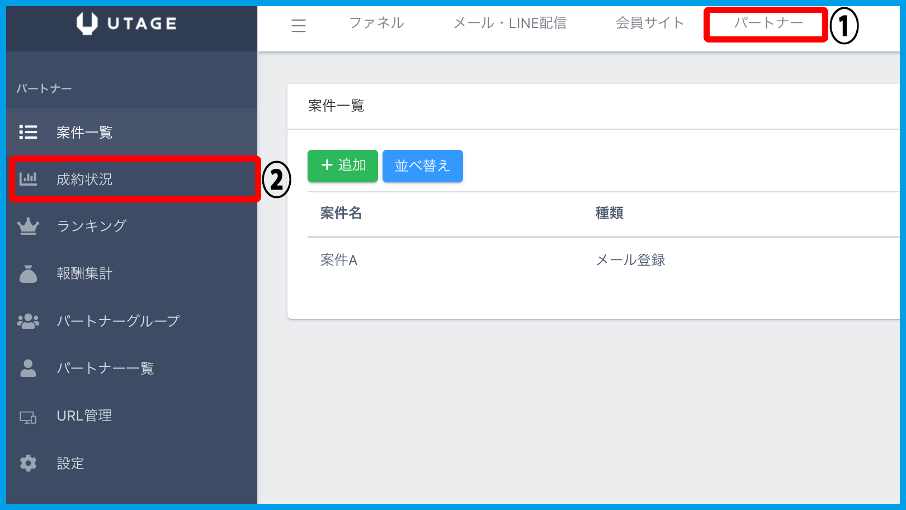Toggle the hamburger sidebar menu icon
Viewport: 906px width, 510px height.
(299, 25)
